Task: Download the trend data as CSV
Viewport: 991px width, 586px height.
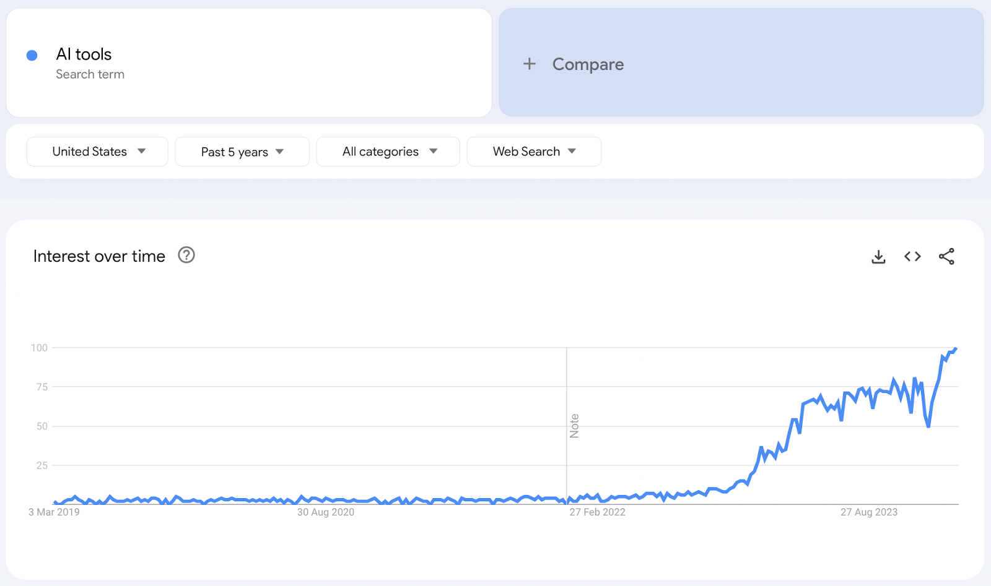Action: 878,256
